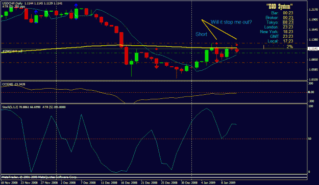Click the '4 Jan 2009' date label

(208, 182)
